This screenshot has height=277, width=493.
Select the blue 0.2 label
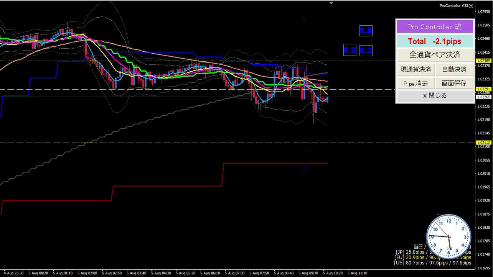(x=350, y=50)
